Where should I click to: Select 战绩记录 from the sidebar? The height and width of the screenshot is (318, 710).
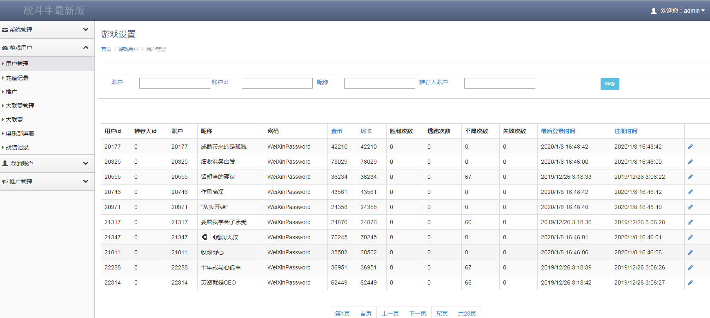tap(17, 147)
